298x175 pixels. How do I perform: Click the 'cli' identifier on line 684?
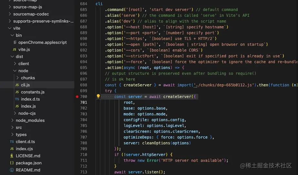click(x=99, y=4)
